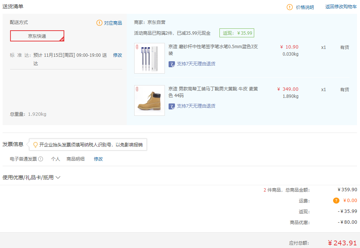
Task: Modify the delivery time 标准达
Action: click(x=117, y=55)
